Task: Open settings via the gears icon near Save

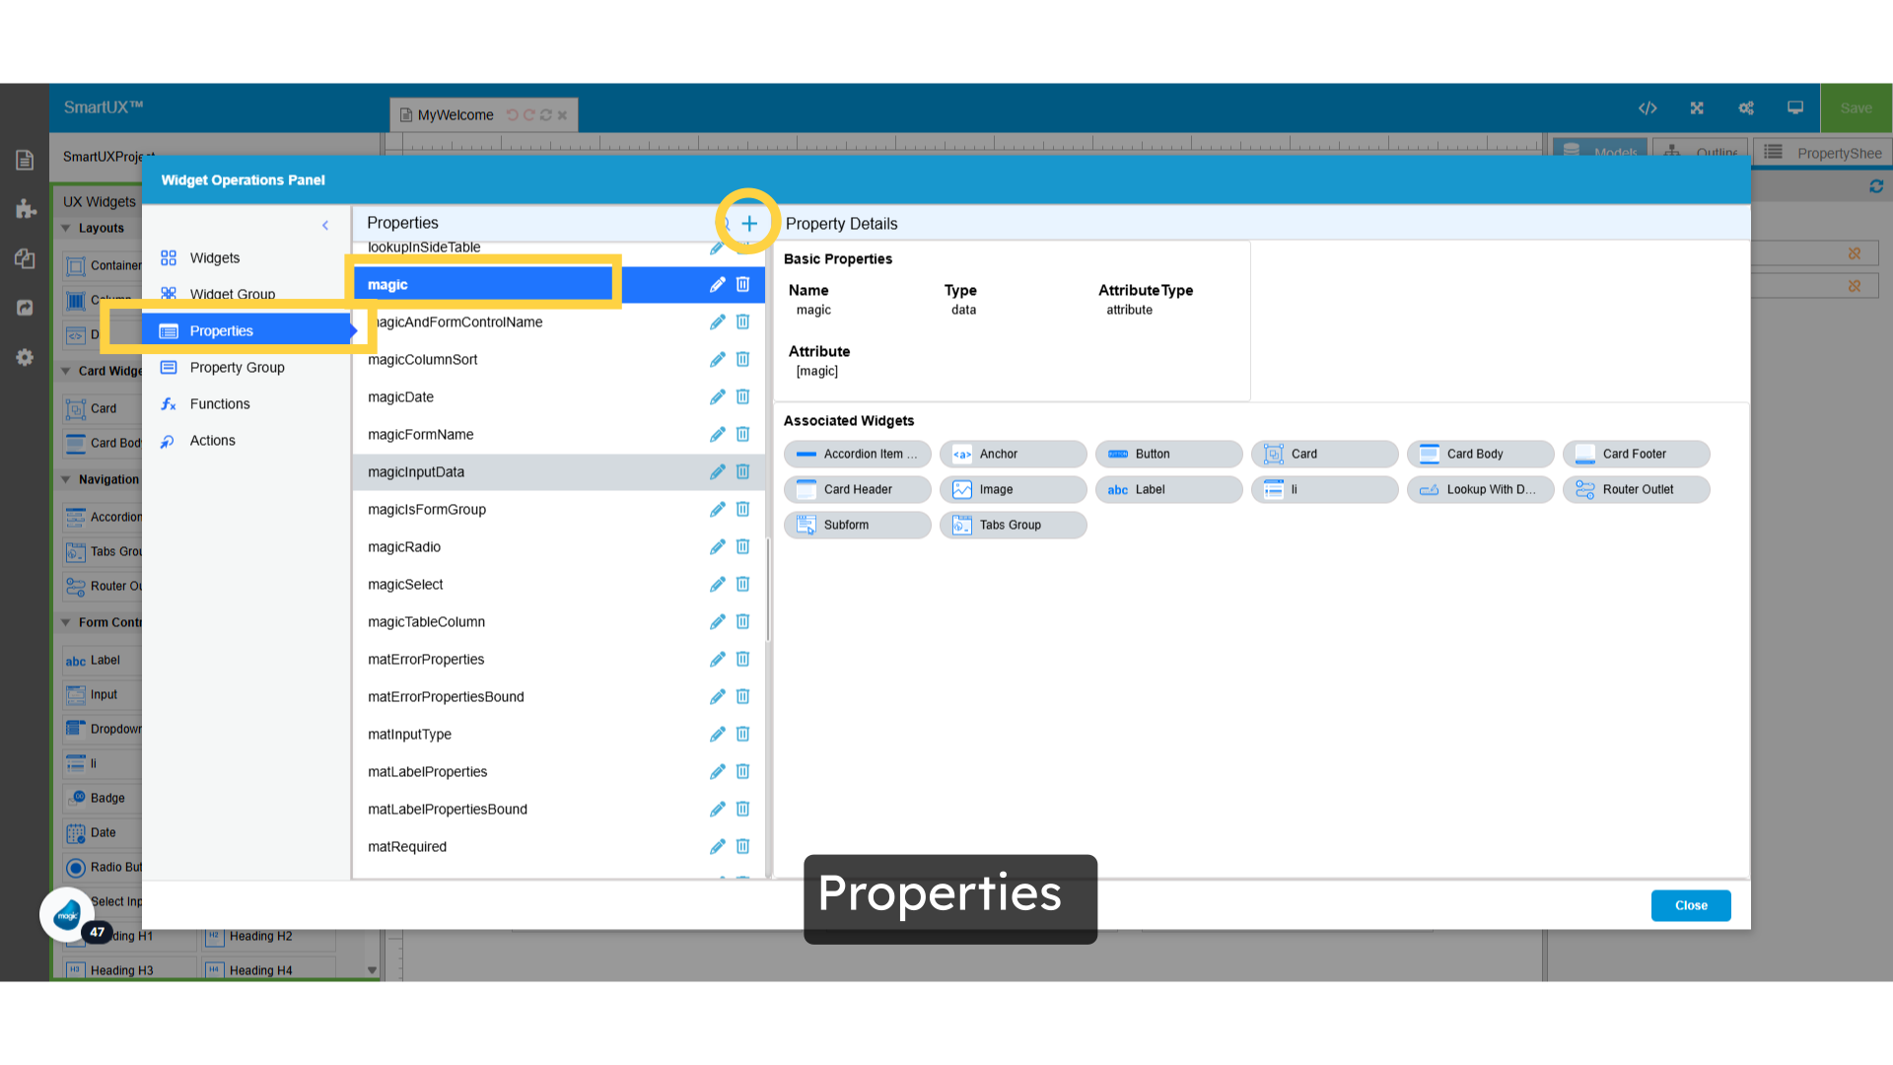Action: [x=1746, y=108]
